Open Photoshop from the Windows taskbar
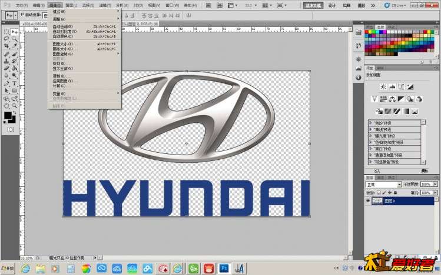 point(224,269)
